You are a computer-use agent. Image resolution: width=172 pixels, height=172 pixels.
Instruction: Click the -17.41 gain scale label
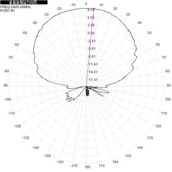[x=92, y=80]
